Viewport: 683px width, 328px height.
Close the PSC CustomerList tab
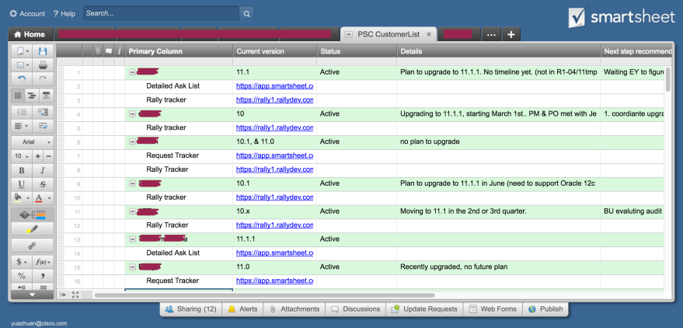429,34
